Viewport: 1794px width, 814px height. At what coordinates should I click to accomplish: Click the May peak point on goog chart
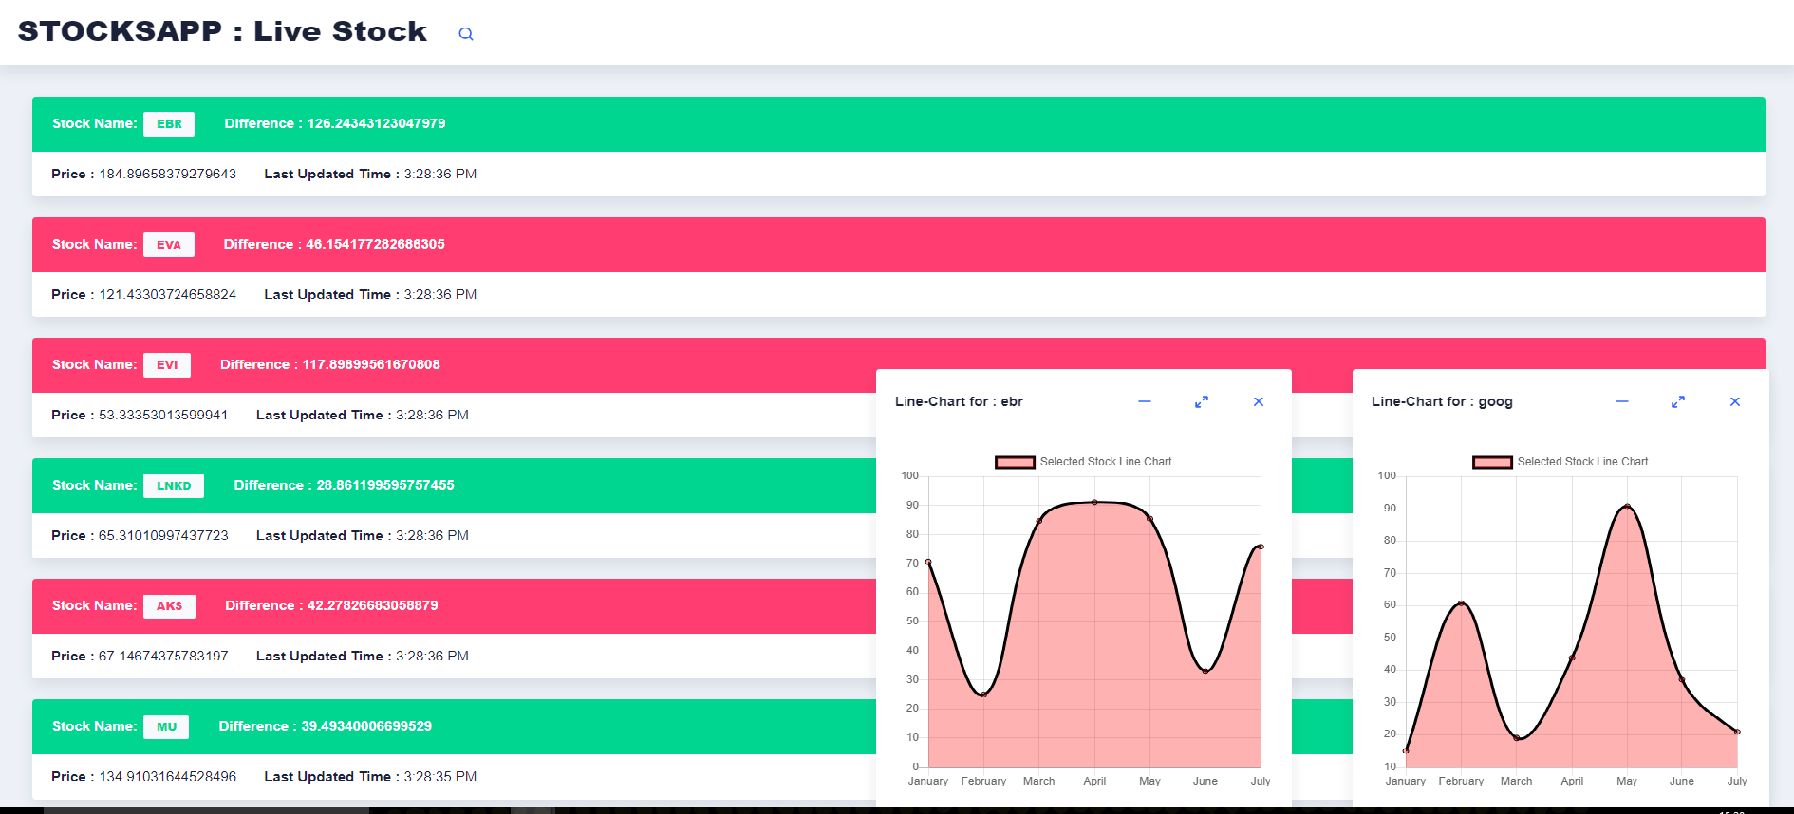[1627, 507]
